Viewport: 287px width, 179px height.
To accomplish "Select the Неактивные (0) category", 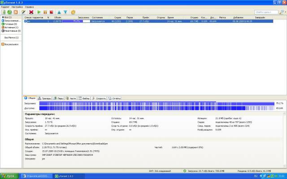I will [11, 31].
